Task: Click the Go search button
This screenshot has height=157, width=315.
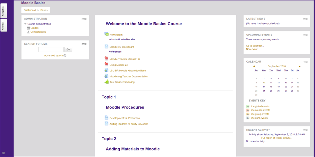Action: coord(68,50)
